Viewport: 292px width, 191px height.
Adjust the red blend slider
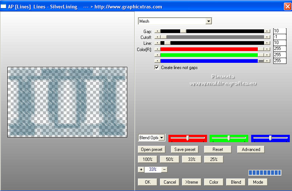[188, 138]
